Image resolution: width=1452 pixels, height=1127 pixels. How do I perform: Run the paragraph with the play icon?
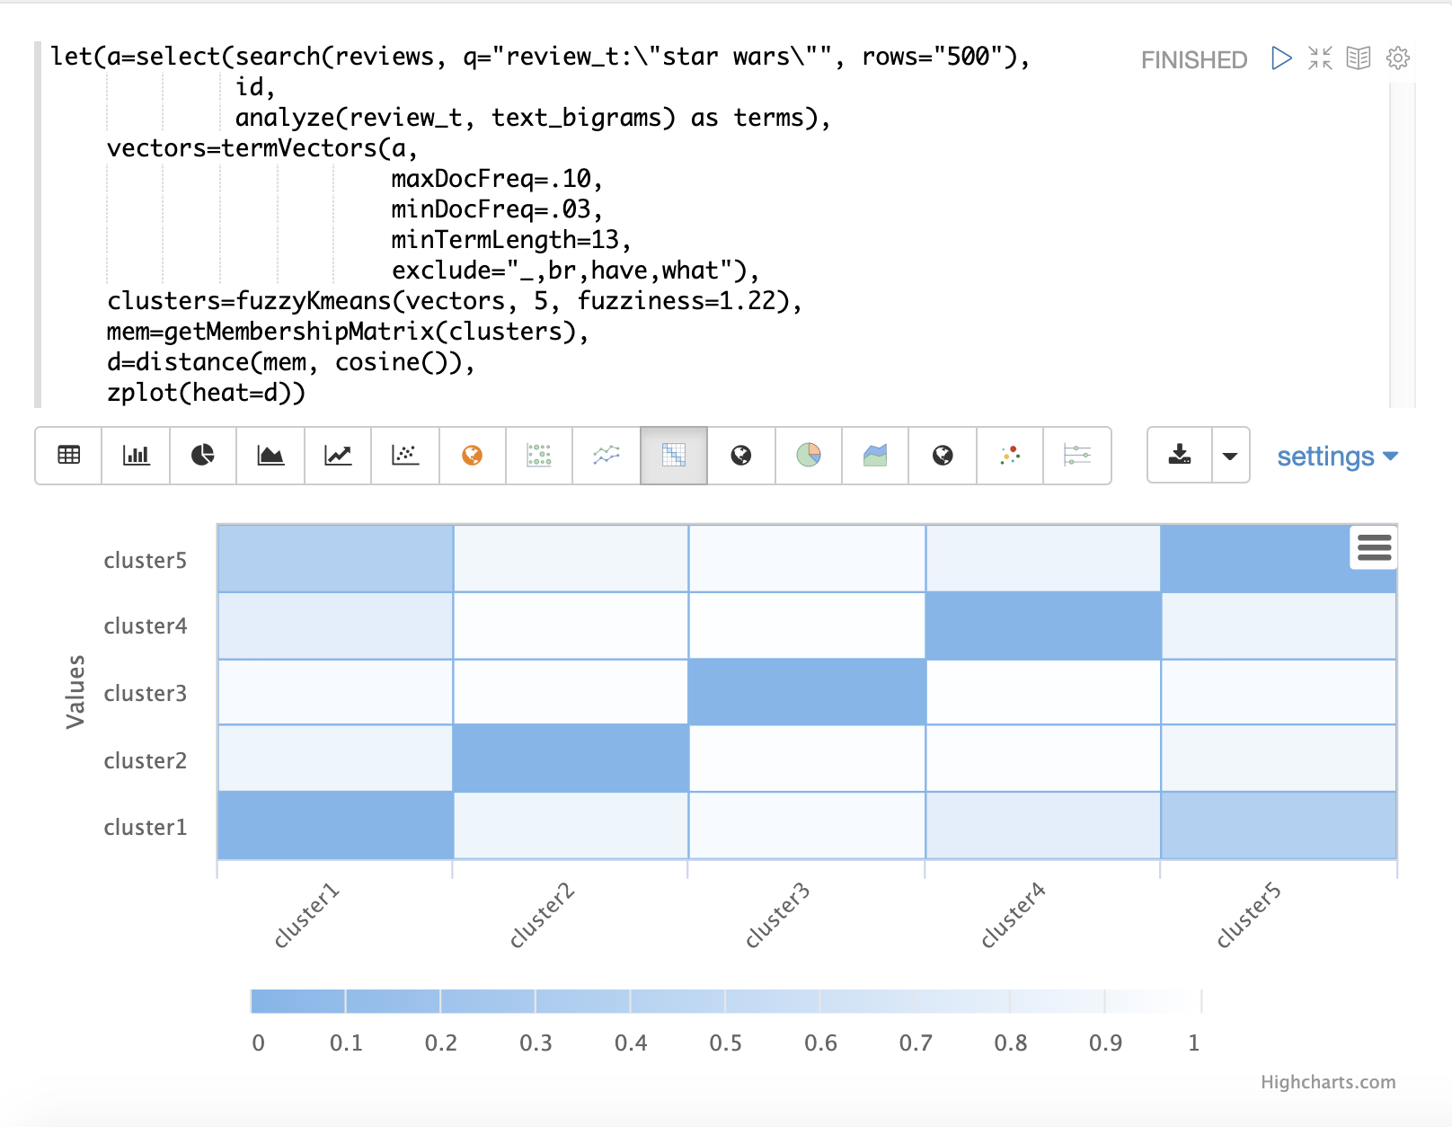[1281, 58]
